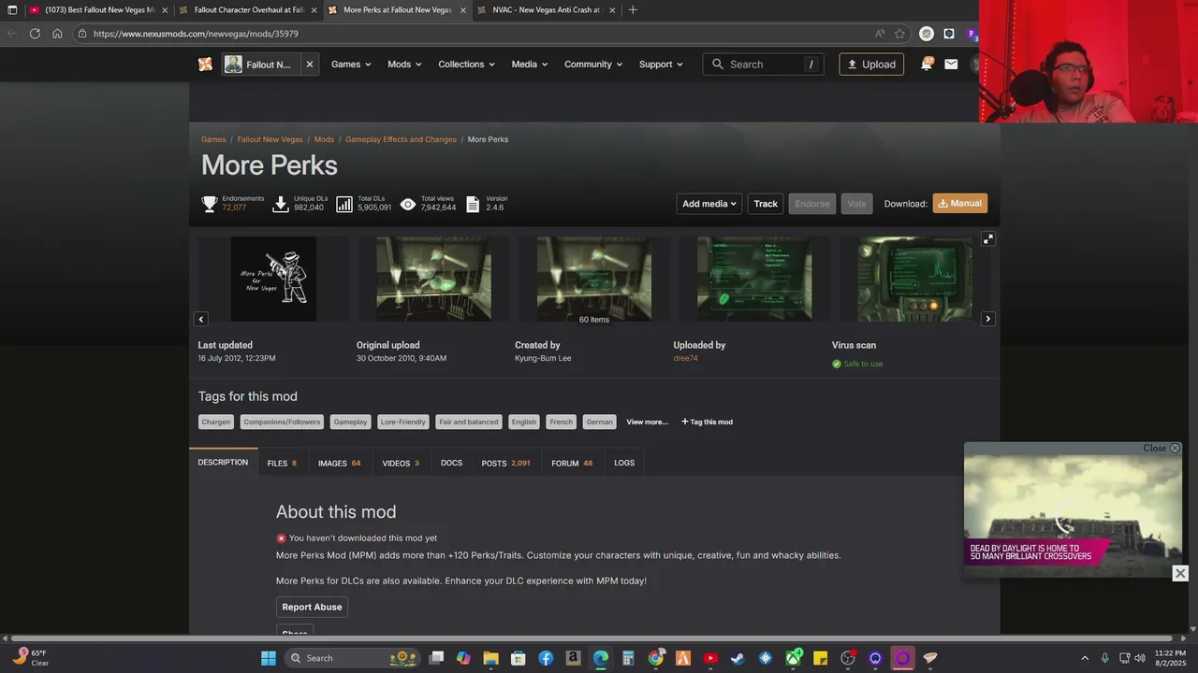The image size is (1198, 673).
Task: Open the Add media dropdown
Action: tap(709, 204)
